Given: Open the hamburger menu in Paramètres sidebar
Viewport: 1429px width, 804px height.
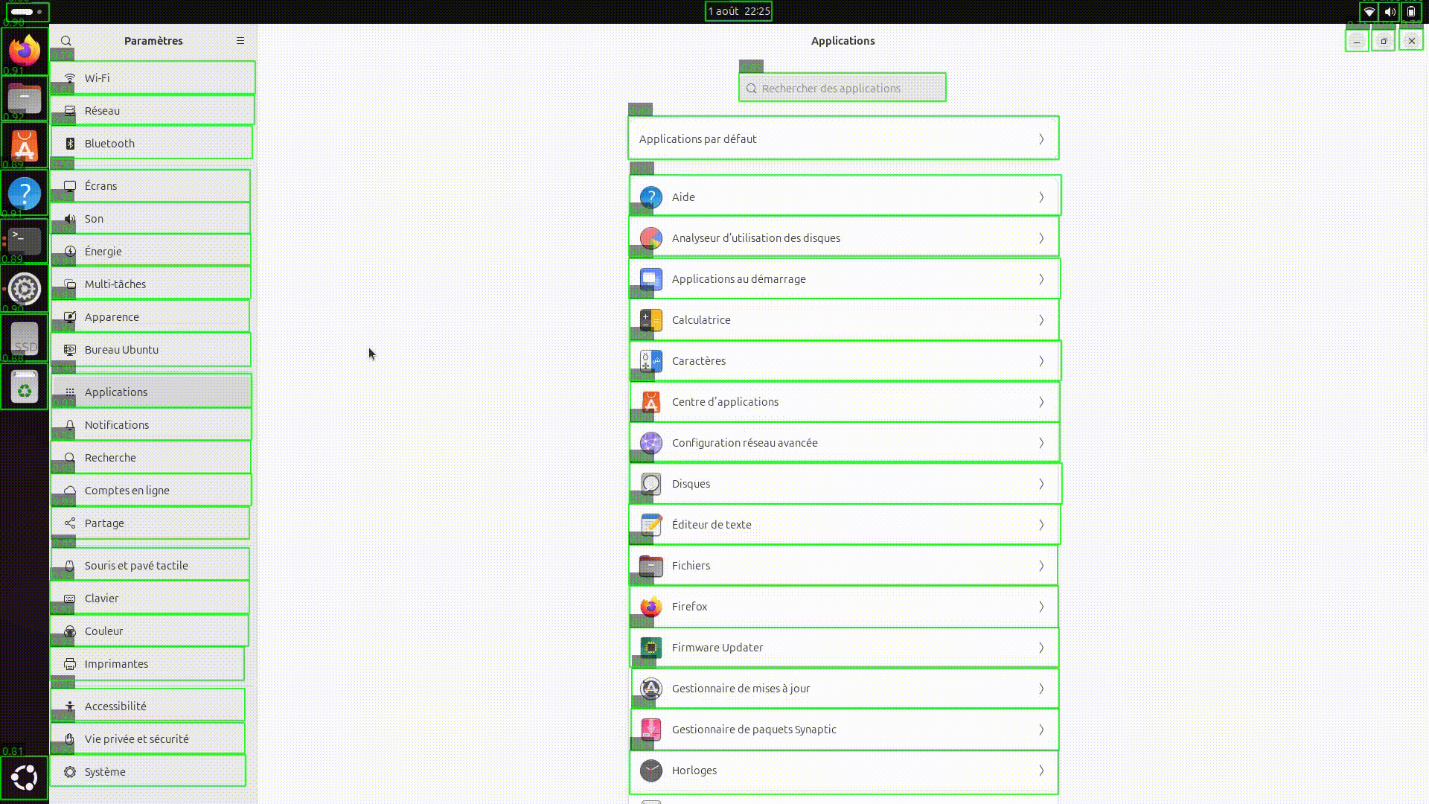Looking at the screenshot, I should click(240, 41).
